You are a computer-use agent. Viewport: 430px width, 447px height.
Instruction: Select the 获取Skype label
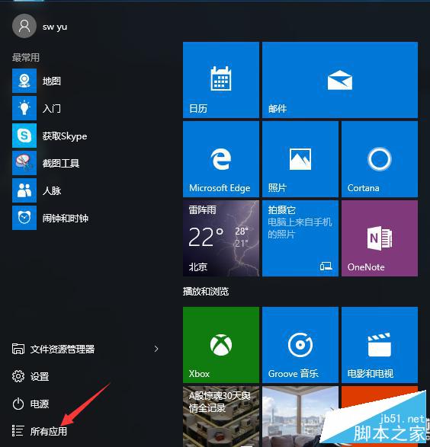point(65,136)
